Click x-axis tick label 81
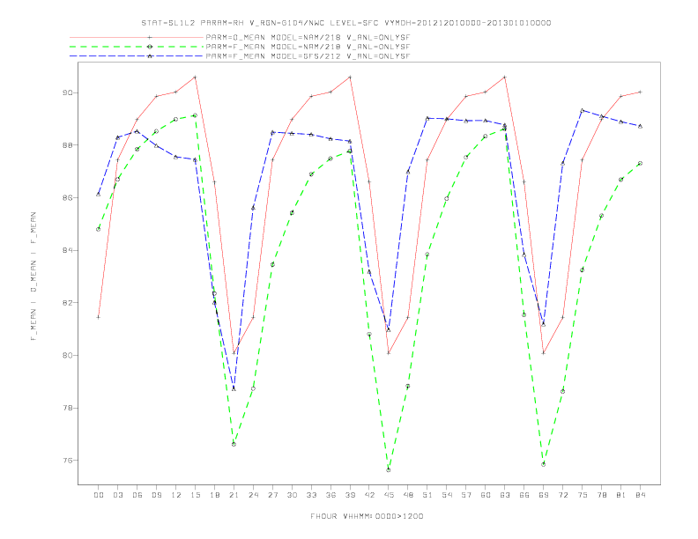Screen dimensions: 698x539 tap(621, 495)
